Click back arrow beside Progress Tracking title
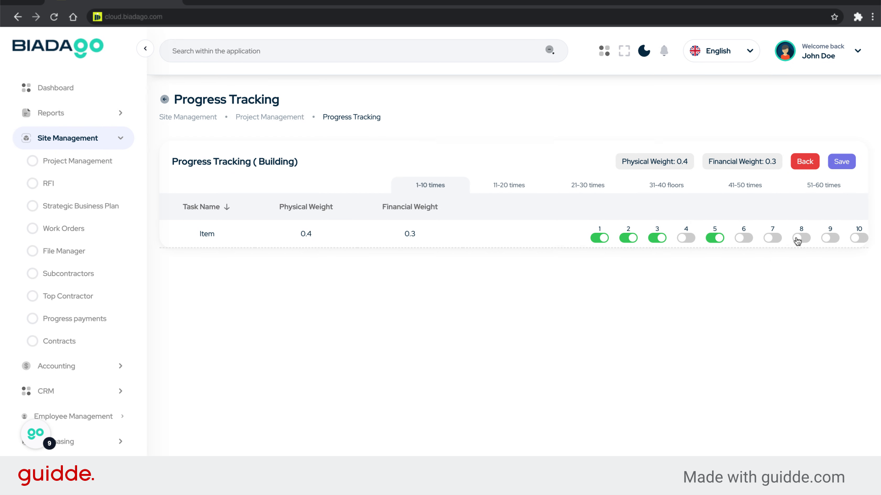This screenshot has width=881, height=495. point(165,99)
